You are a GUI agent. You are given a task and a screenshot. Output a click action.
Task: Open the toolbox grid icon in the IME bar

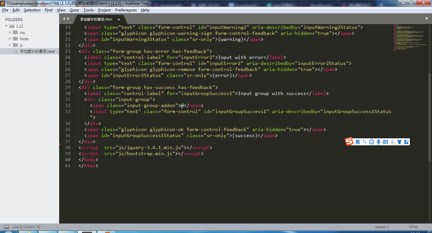(x=406, y=142)
